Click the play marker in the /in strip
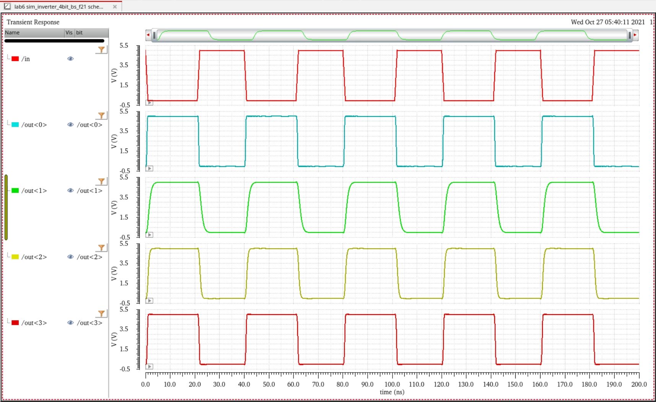The width and height of the screenshot is (656, 402). 150,103
